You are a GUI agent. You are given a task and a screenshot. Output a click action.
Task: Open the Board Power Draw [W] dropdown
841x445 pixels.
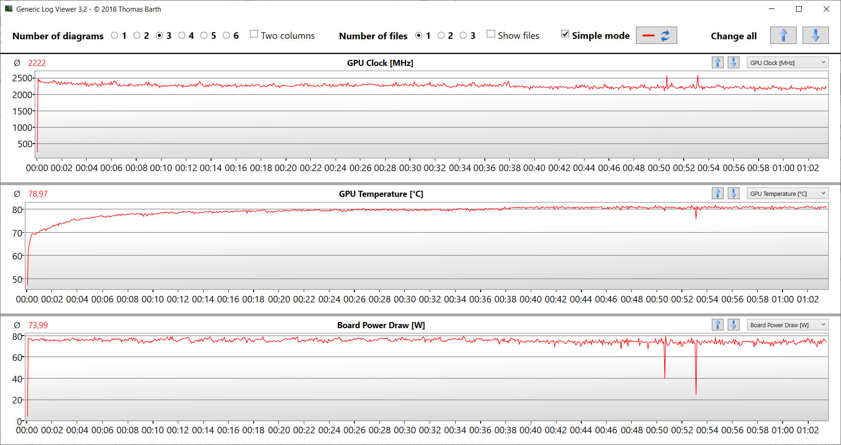coord(787,325)
